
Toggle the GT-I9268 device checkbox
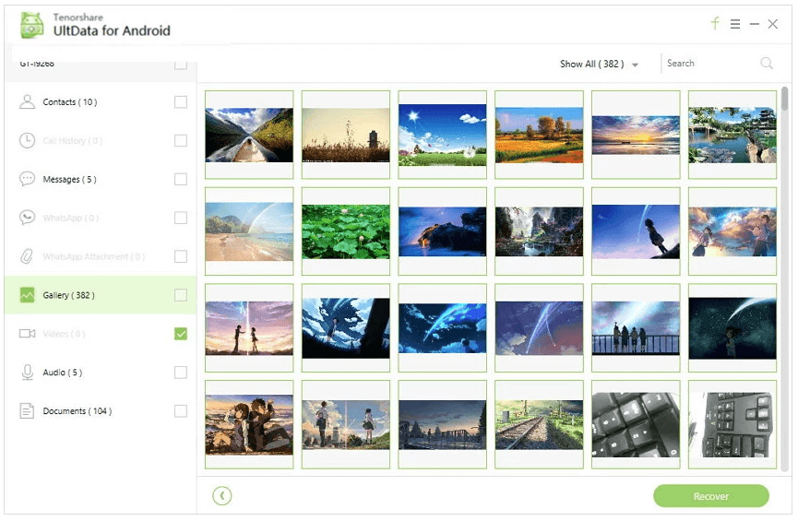pos(181,65)
